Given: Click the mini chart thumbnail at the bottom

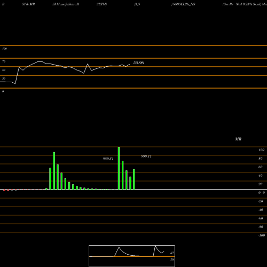Looking at the screenshot, I should (x=132, y=256).
